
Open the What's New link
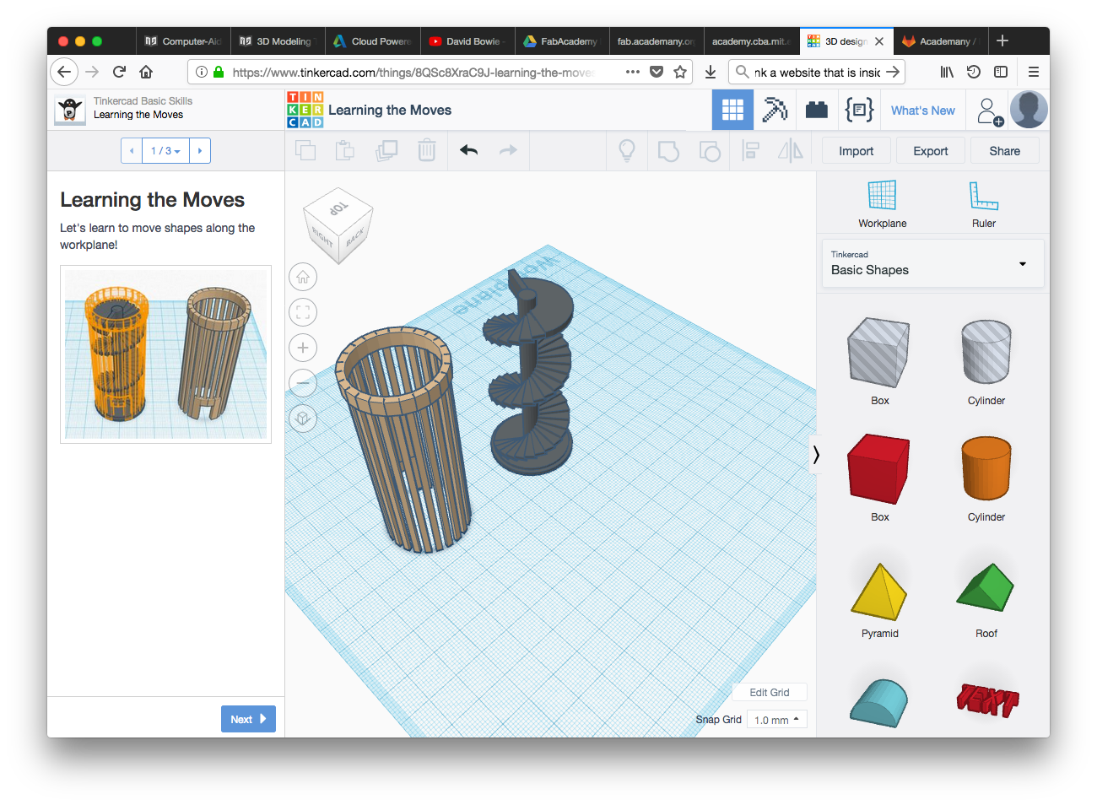point(923,111)
